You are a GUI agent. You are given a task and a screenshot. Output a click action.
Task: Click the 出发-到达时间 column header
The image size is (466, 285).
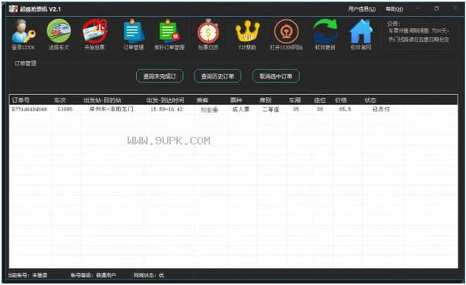[165, 100]
